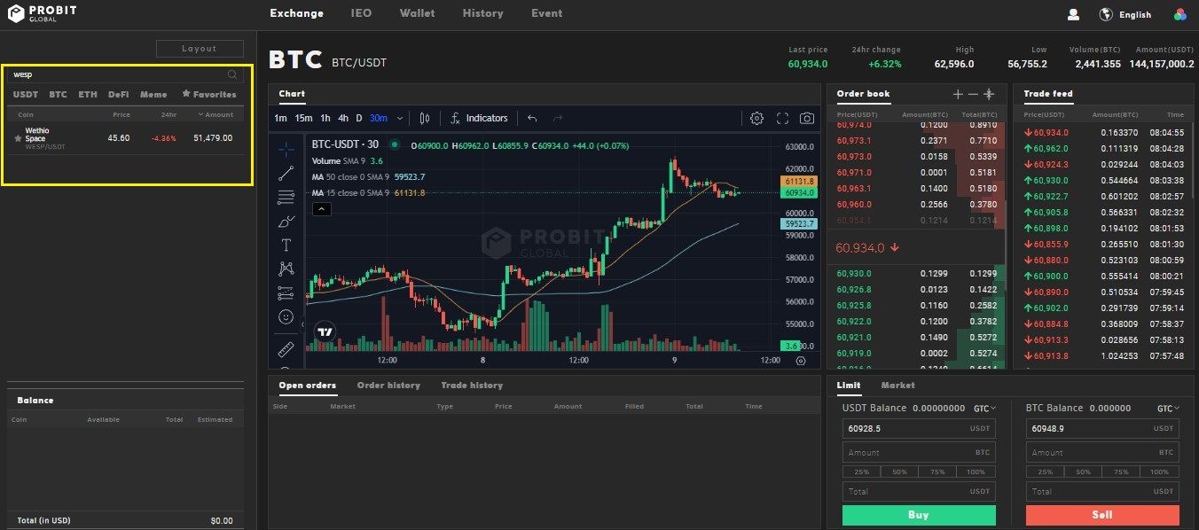Click the order book plus icon
Viewport: 1199px width, 530px height.
click(958, 94)
